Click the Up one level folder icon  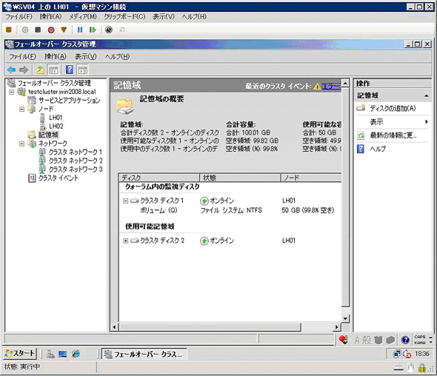click(41, 70)
